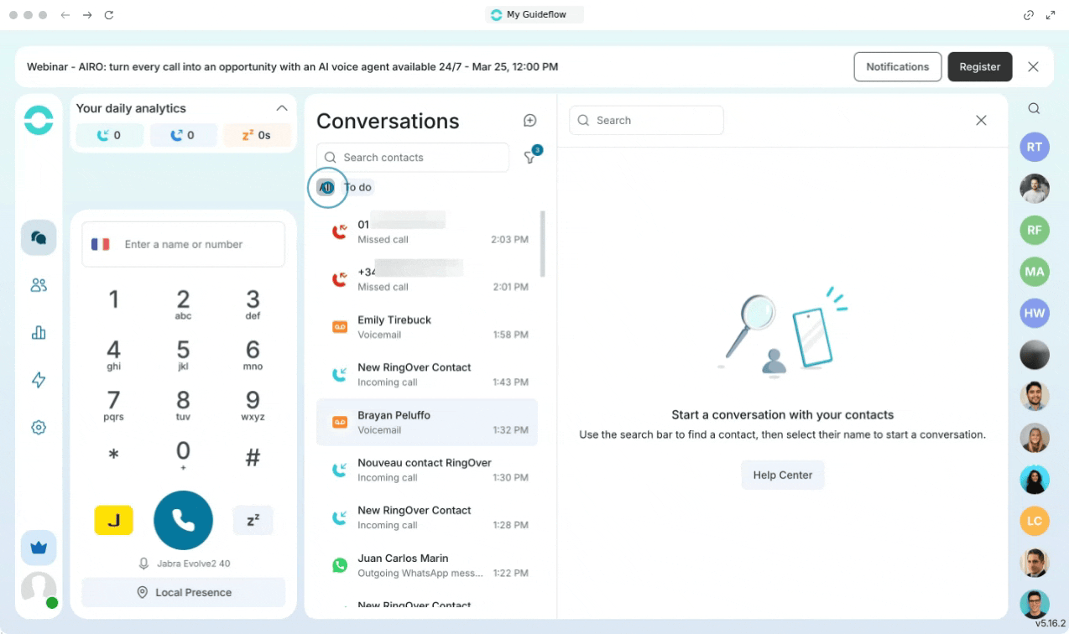Image resolution: width=1069 pixels, height=634 pixels.
Task: Open the analytics bar chart icon
Action: pyautogui.click(x=39, y=333)
